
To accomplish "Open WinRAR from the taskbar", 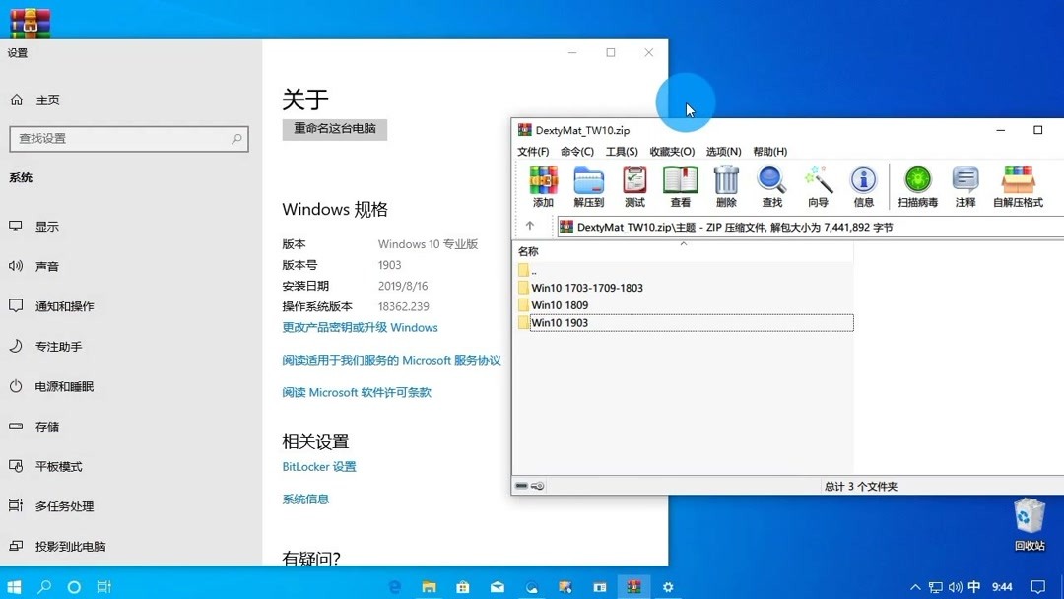I will coord(633,585).
